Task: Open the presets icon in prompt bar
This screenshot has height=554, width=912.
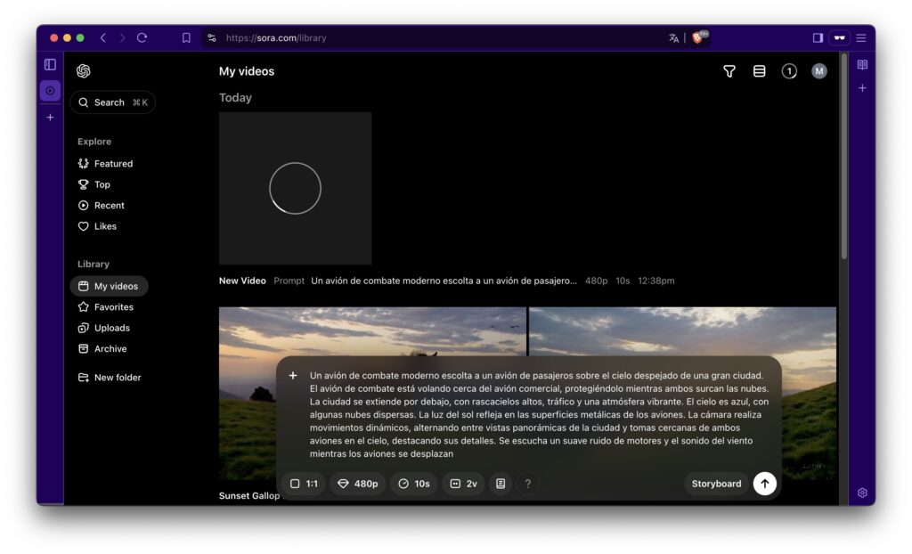Action: 501,484
